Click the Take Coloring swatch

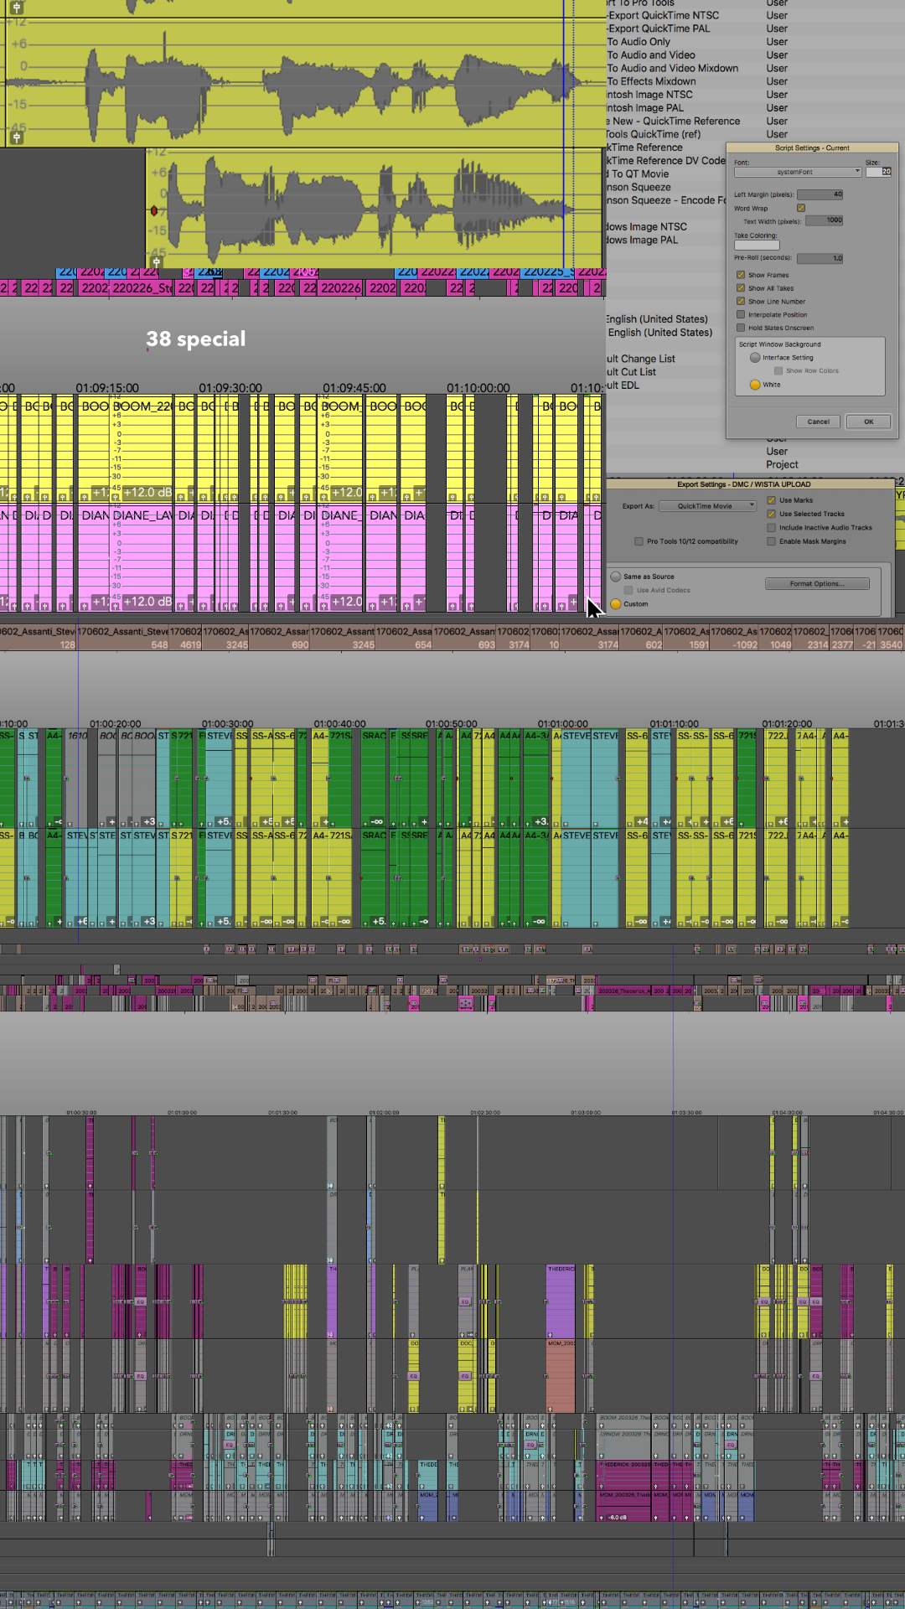pos(757,246)
